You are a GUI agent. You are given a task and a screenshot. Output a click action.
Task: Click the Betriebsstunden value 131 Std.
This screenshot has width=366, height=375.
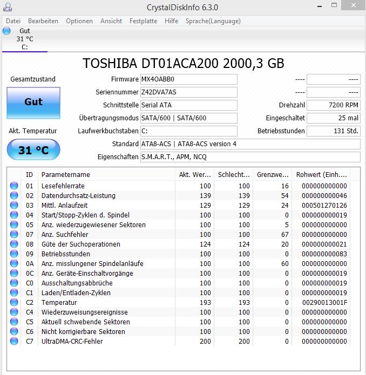[334, 131]
